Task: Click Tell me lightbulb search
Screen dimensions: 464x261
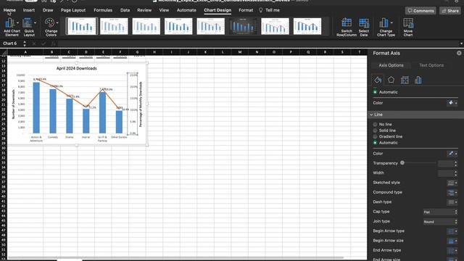Action: pos(269,10)
